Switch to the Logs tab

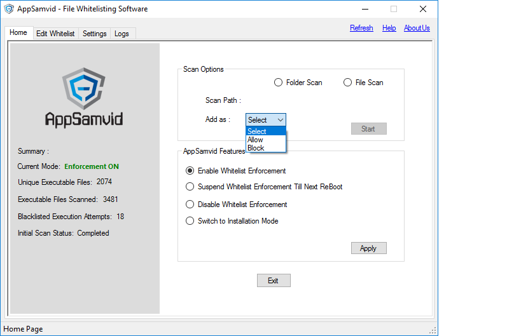(122, 34)
